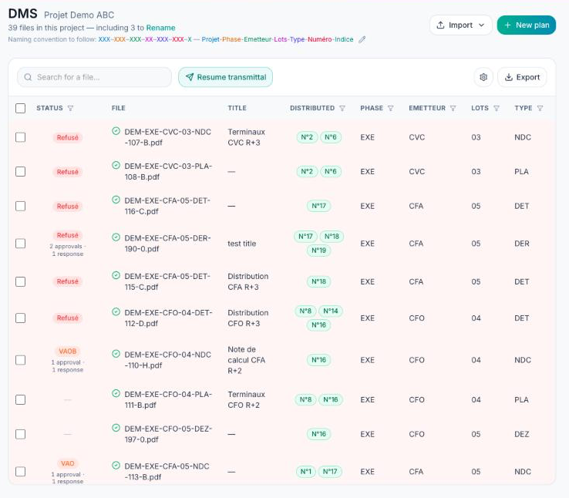Screen dimensions: 569x498
Task: Click N°6 badge in the 108-B.pdf row
Action: (331, 171)
